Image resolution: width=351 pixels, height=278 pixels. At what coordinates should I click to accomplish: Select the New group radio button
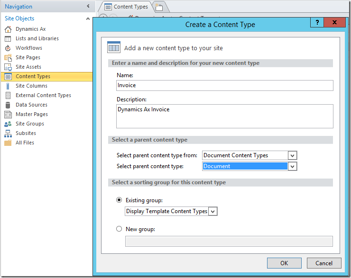(119, 229)
